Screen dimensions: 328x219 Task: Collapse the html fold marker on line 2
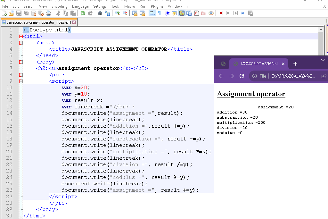point(21,36)
